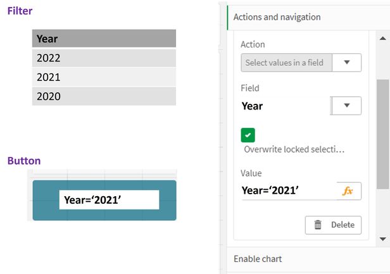Click the Value expression input field
The width and height of the screenshot is (390, 274).
pyautogui.click(x=288, y=191)
